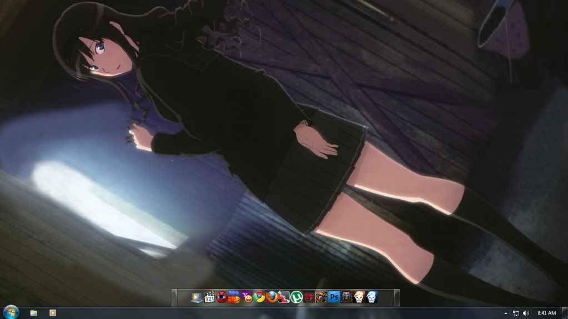The height and width of the screenshot is (319, 568).
Task: Open pinned Media Player on taskbar
Action: pyautogui.click(x=53, y=313)
